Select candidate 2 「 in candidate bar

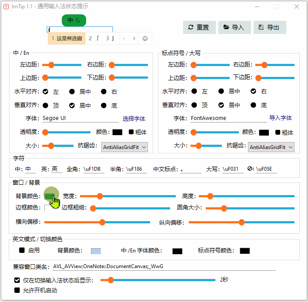pos(94,39)
